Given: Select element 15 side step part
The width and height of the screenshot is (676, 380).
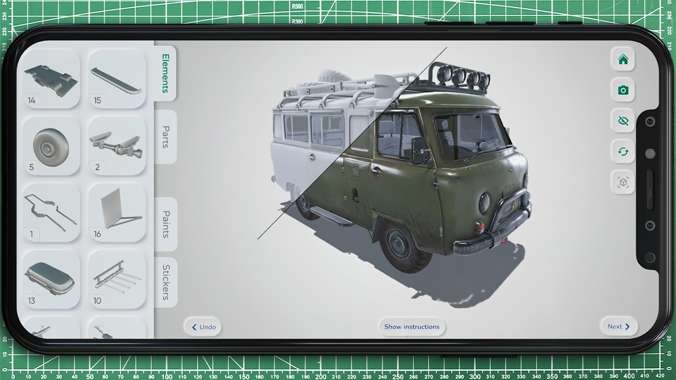Looking at the screenshot, I should [x=117, y=80].
